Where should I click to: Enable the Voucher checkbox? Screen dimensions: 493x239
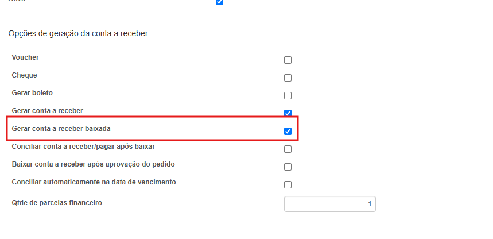click(x=288, y=60)
